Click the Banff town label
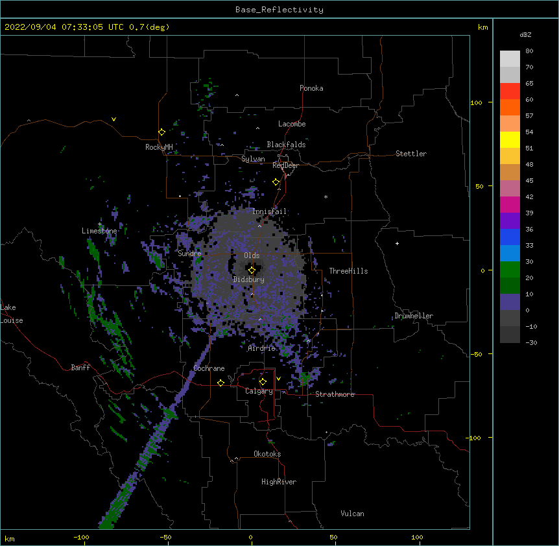This screenshot has height=546, width=559. pos(80,368)
